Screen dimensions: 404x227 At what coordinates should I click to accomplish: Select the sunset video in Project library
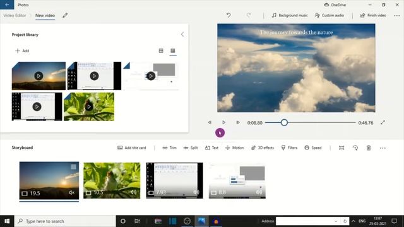39,76
